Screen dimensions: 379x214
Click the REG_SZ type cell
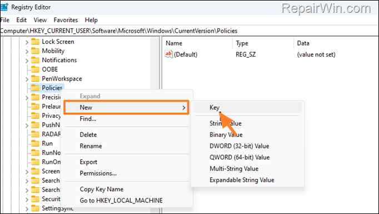(x=246, y=54)
